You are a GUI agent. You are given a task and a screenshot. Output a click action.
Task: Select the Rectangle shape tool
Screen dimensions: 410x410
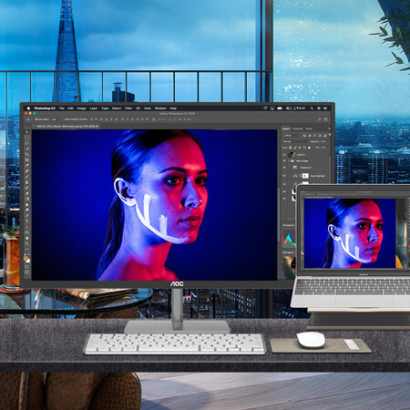(x=27, y=232)
